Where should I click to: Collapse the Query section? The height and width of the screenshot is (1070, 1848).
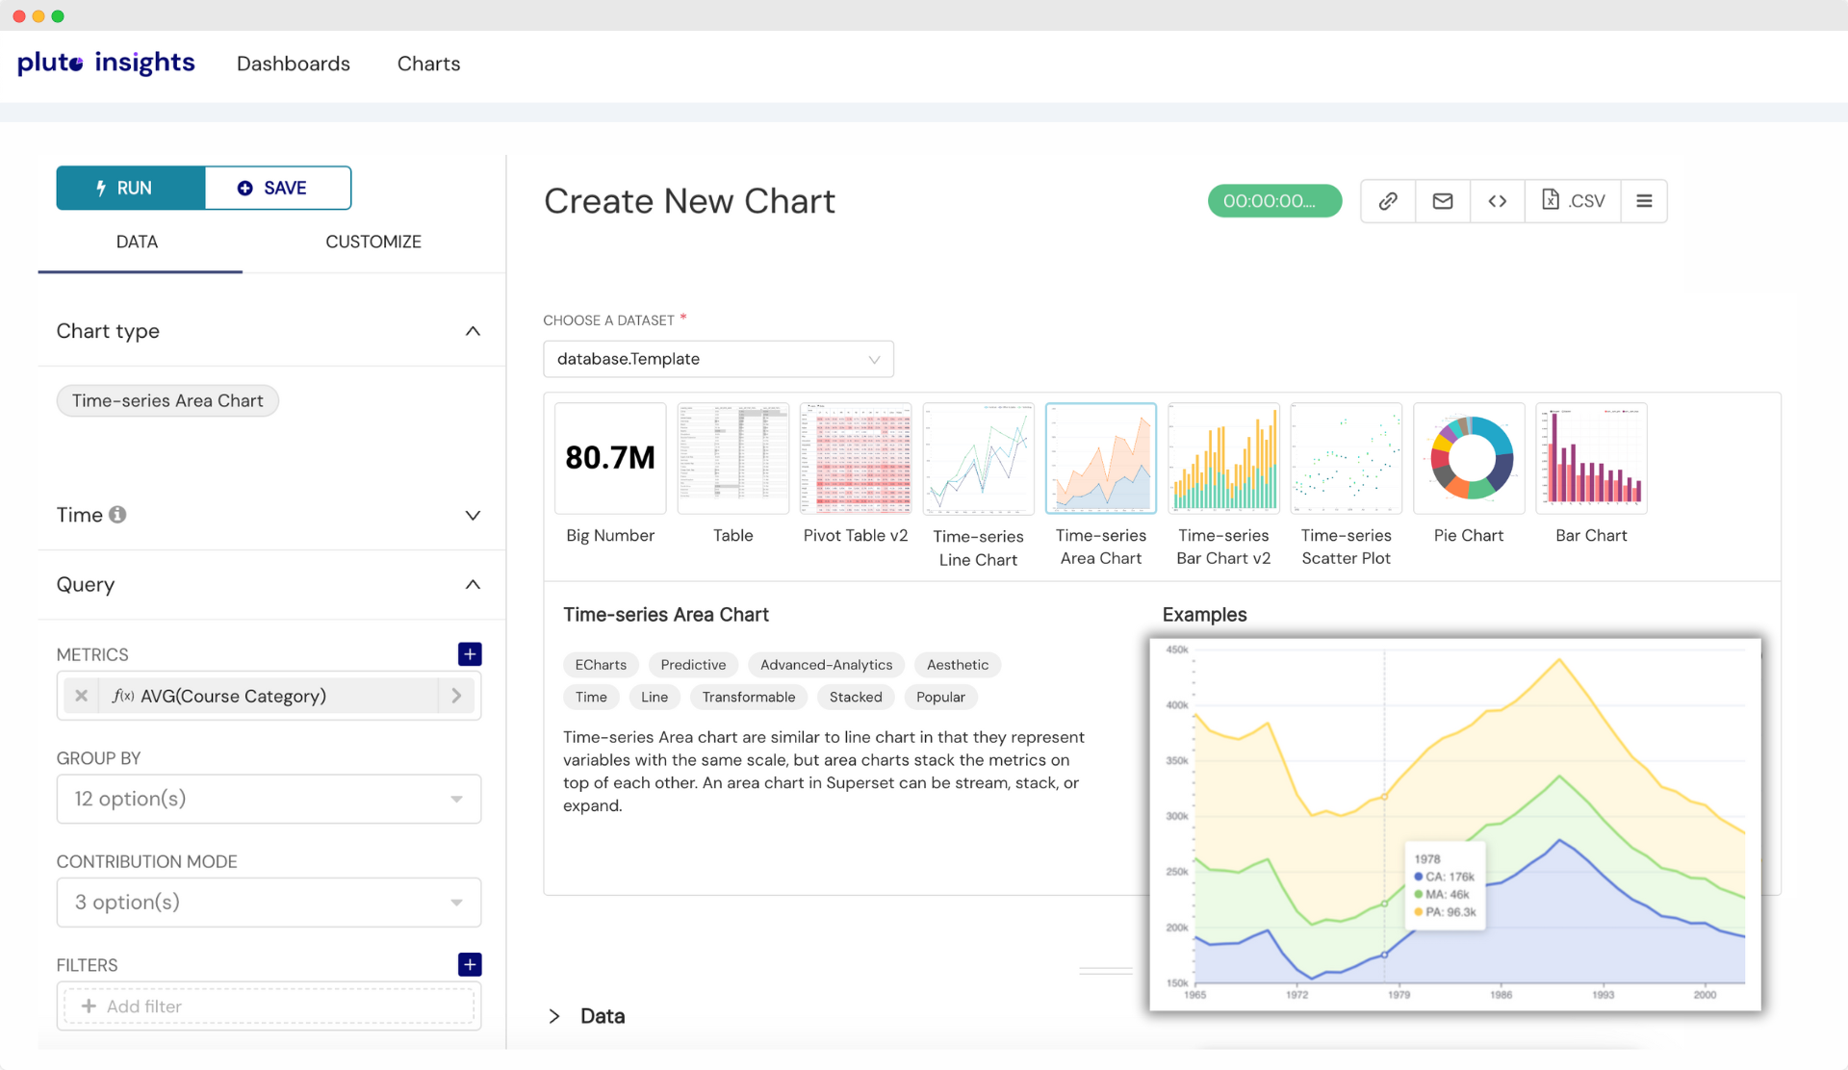click(473, 584)
